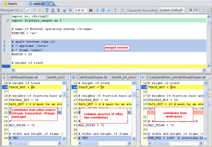The image size is (212, 147).
Task: Toggle the rightmost layout view button in toolbar
Action: (x=209, y=10)
